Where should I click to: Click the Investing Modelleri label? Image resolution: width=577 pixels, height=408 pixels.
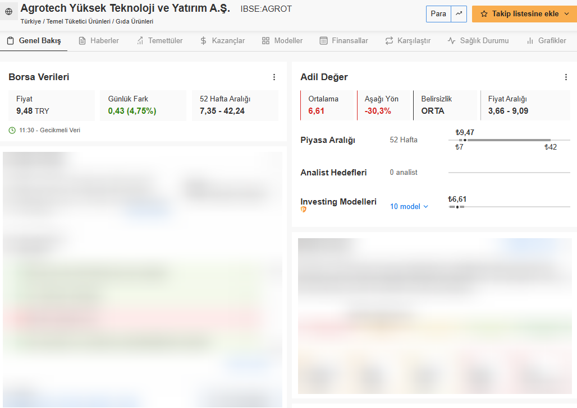pos(338,202)
